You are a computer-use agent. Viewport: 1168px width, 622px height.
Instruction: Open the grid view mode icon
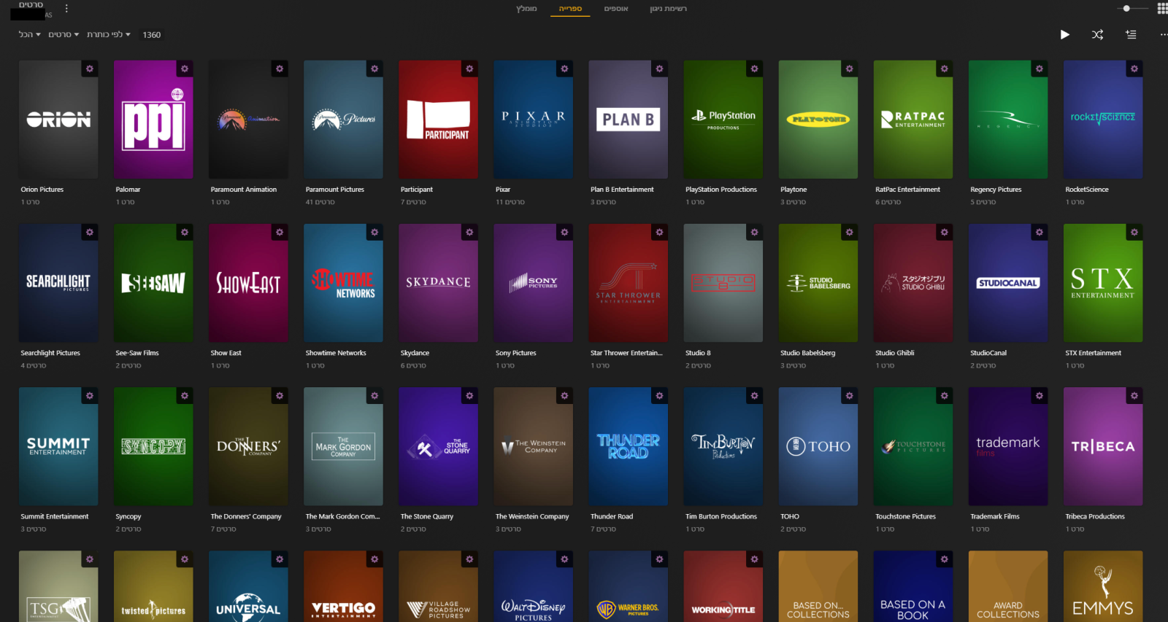[x=1162, y=9]
